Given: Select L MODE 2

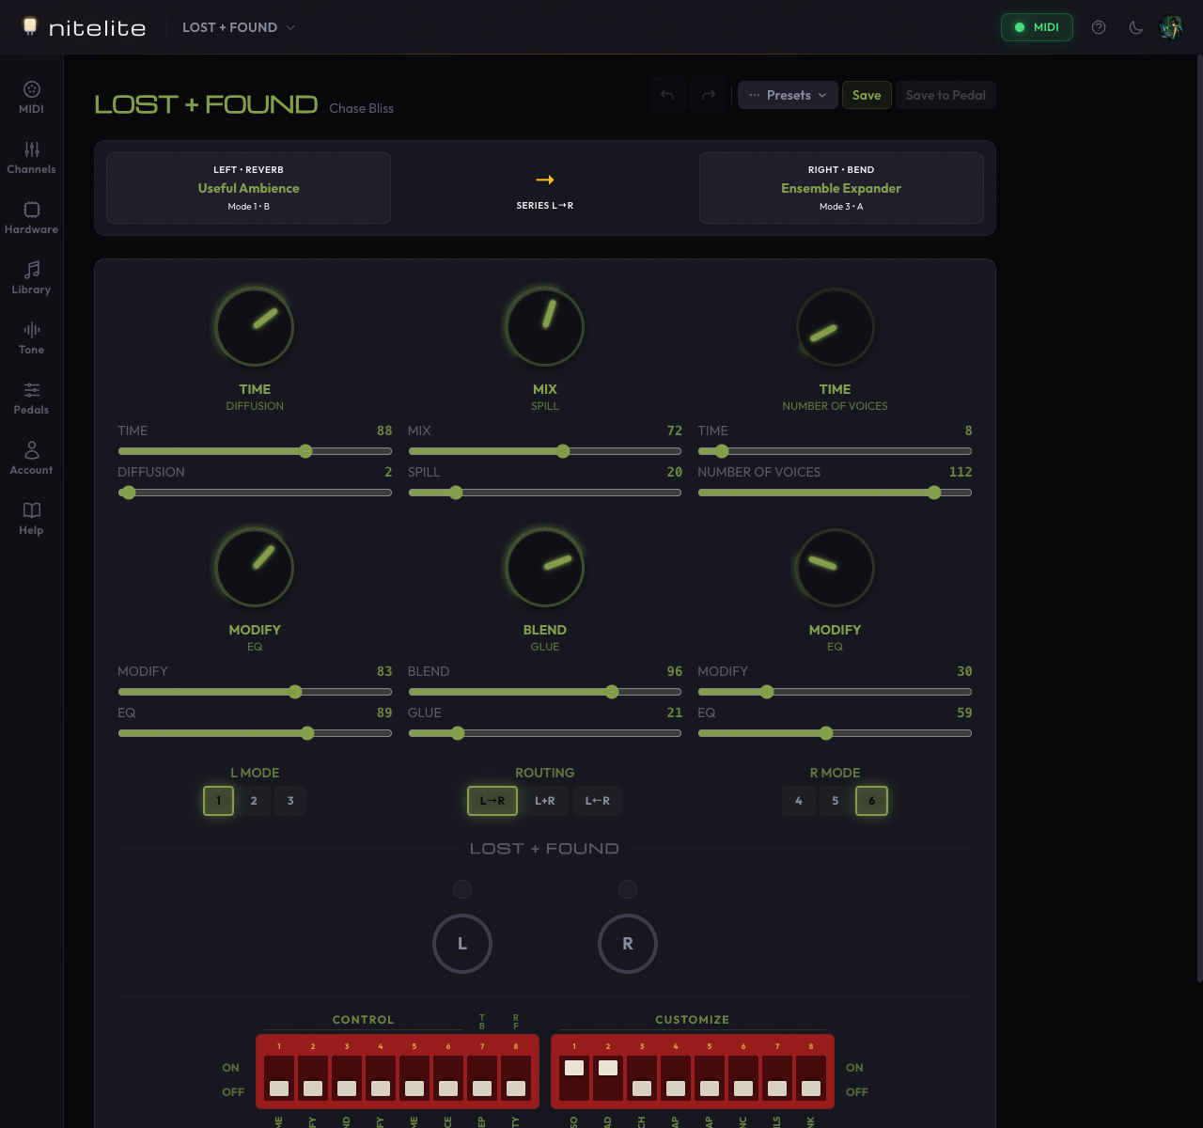Looking at the screenshot, I should click(254, 801).
